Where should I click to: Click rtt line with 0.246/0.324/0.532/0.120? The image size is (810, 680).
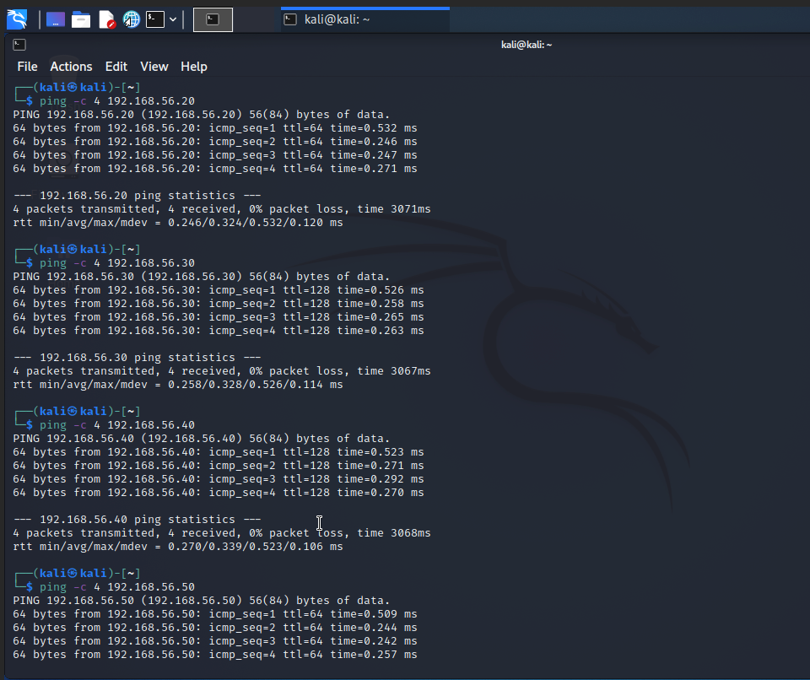pos(178,223)
